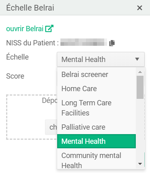150x173 pixels.
Task: Click the Échelle combo box showing Mental Health
Action: tap(101, 59)
